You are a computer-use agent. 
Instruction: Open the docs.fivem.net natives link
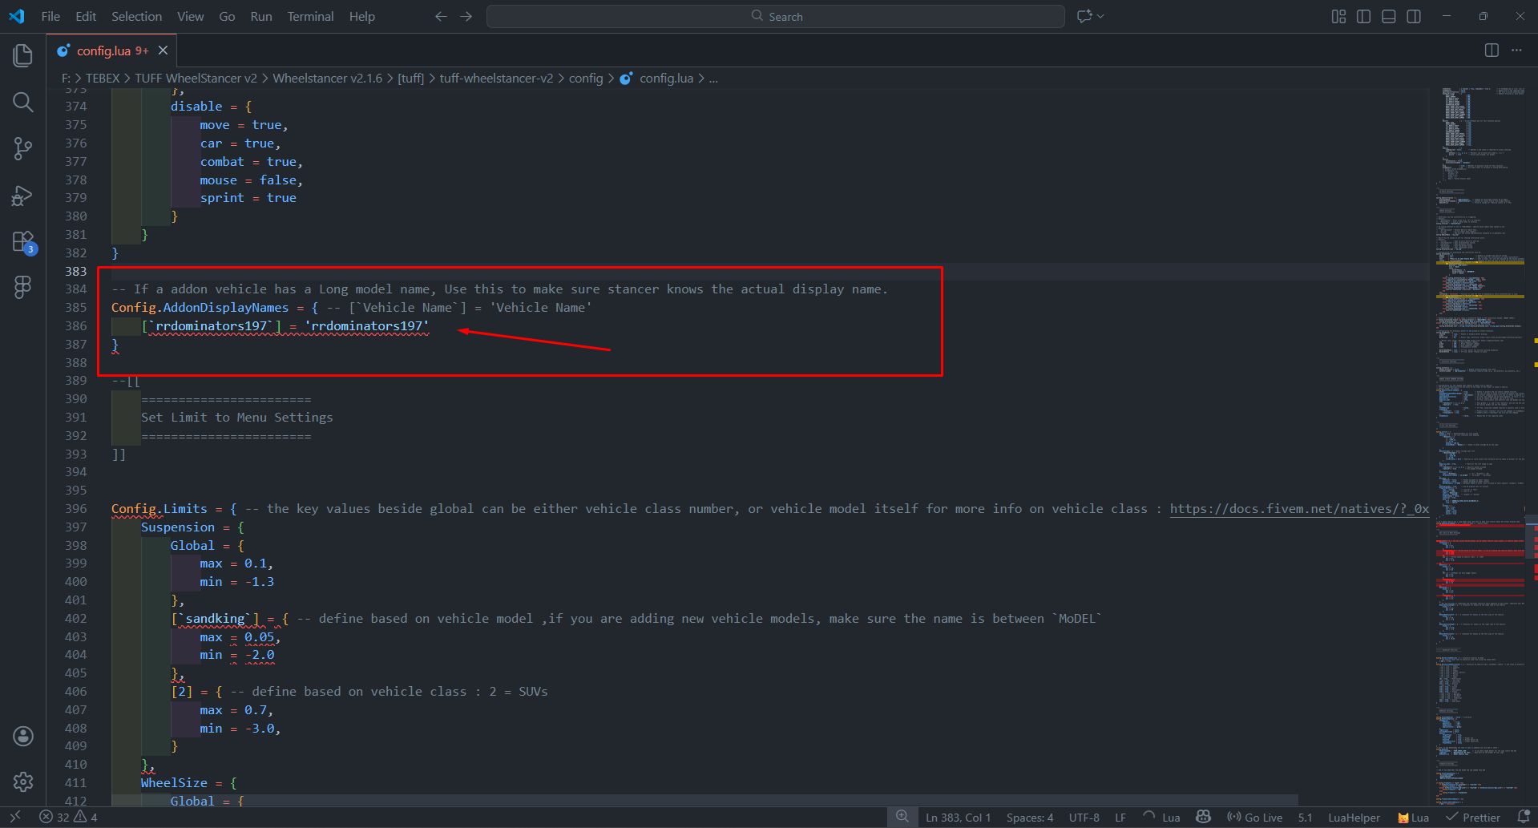[1298, 509]
